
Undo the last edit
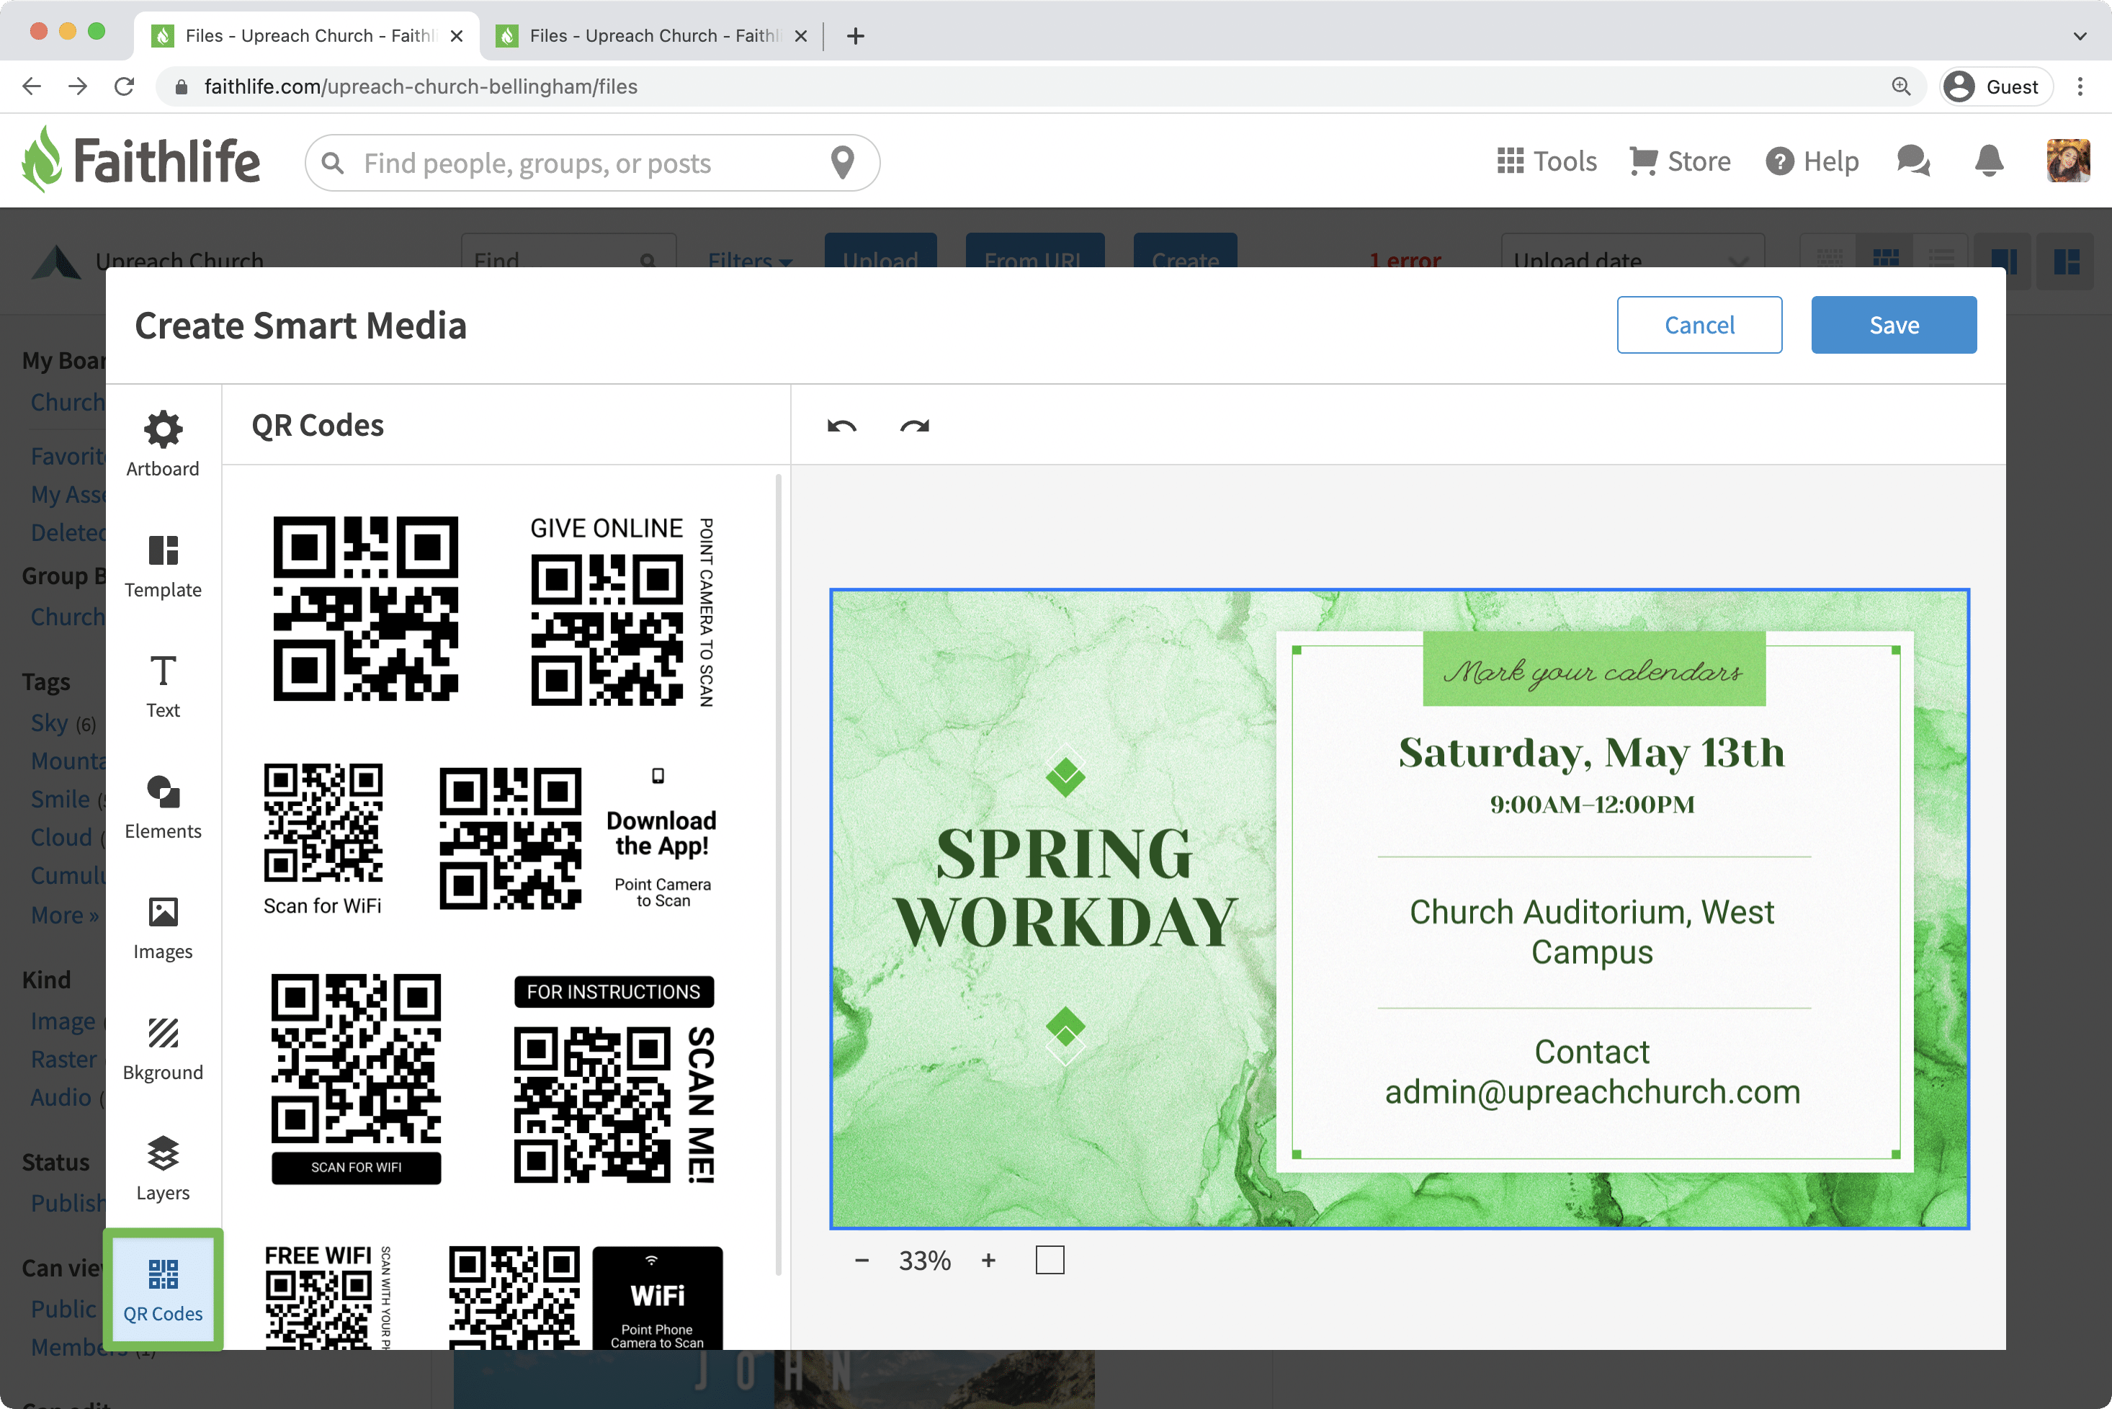click(842, 426)
